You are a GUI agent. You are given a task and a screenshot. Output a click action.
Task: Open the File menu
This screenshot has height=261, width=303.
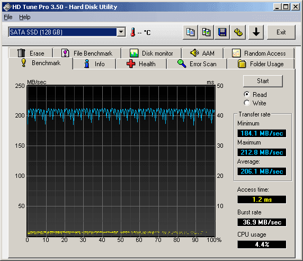8,17
